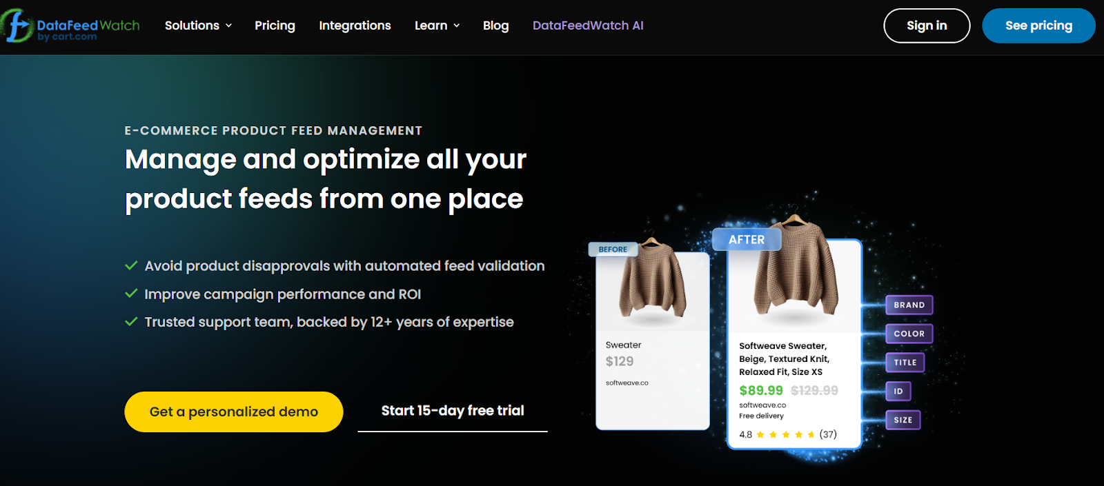Select the ID attribute tag
Viewport: 1104px width, 486px height.
(898, 391)
